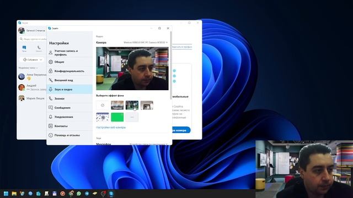Viewport: 353px width, 198px height.
Task: Click the blue number button in main window
Action: [181, 130]
